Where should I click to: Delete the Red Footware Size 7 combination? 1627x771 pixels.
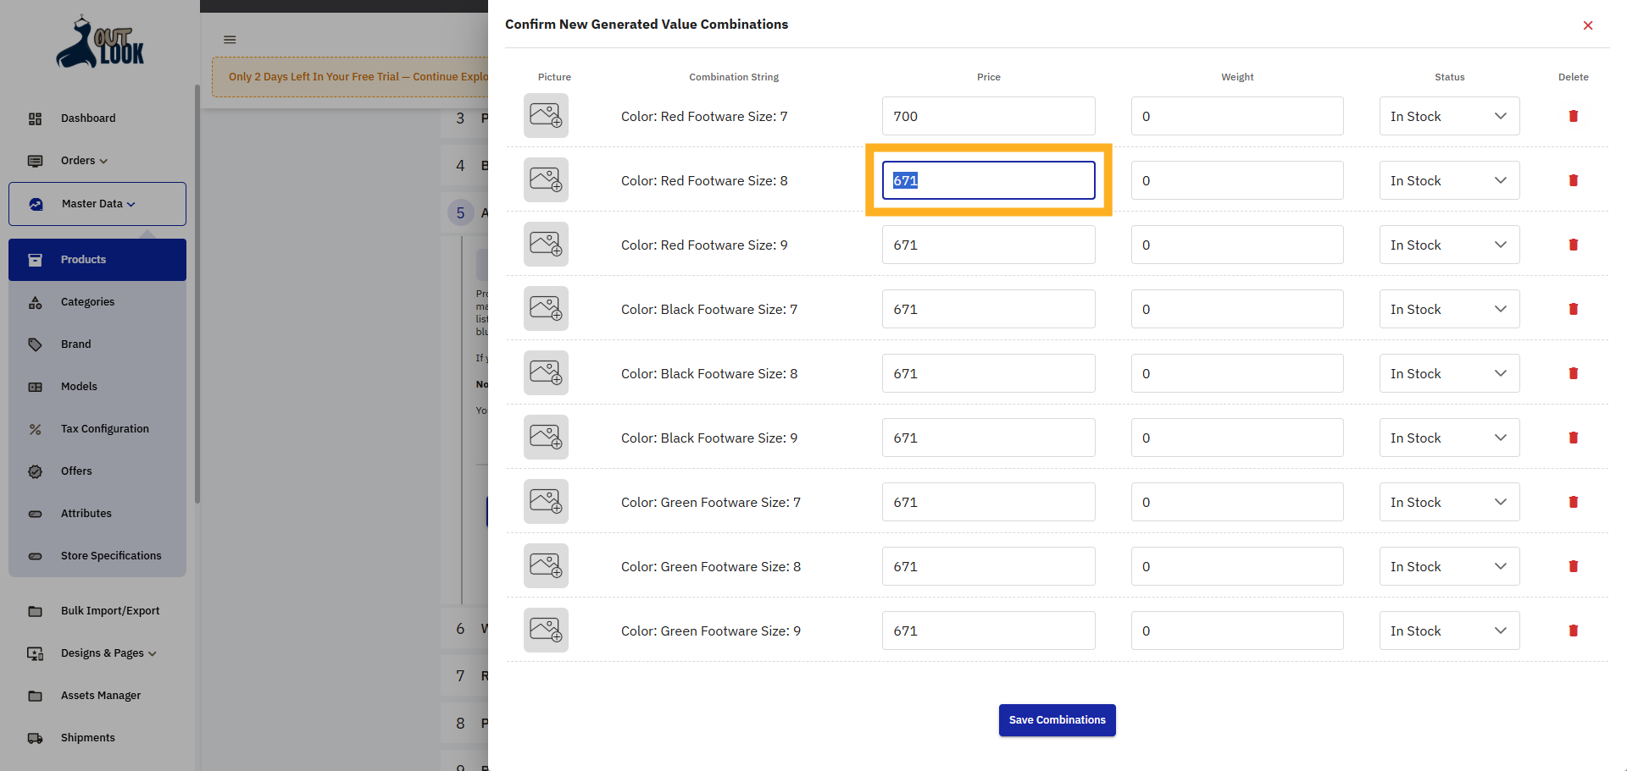(x=1573, y=116)
